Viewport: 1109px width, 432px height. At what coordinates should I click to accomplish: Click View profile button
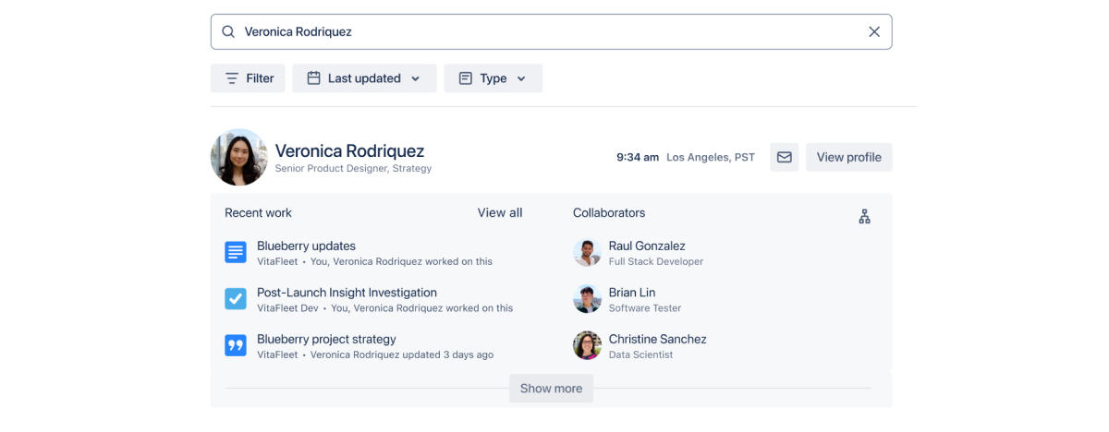pyautogui.click(x=848, y=157)
